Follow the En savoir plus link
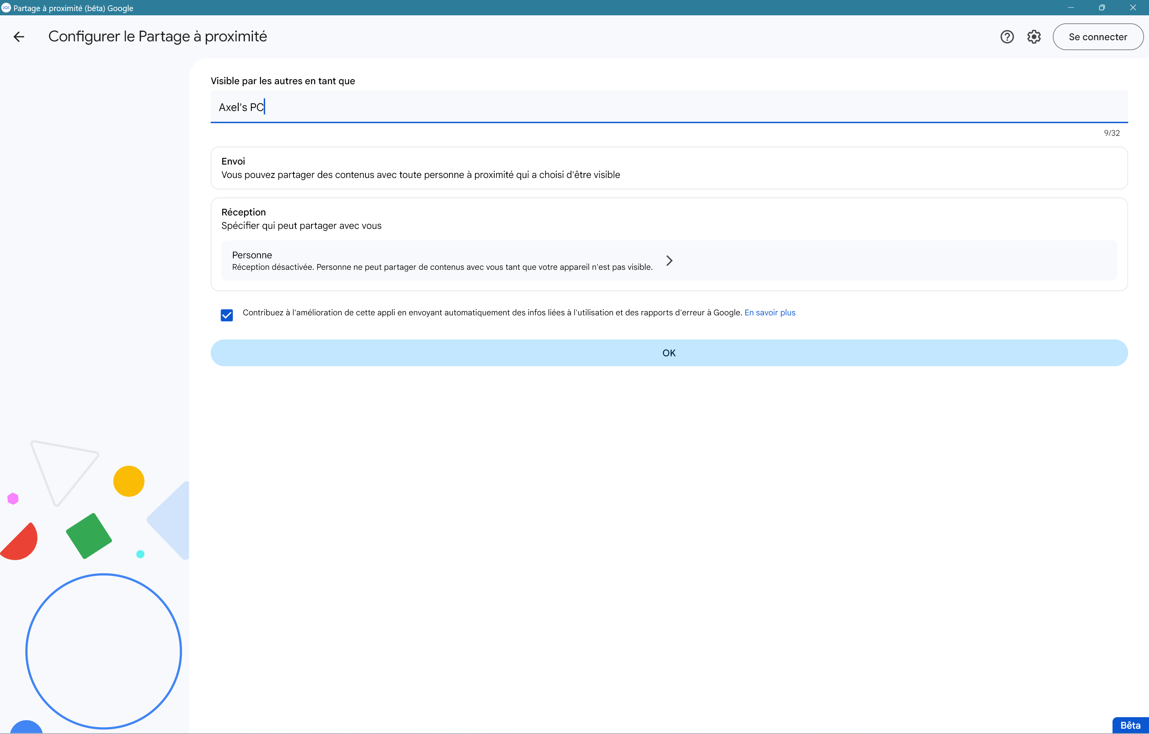Viewport: 1149px width, 734px height. [x=770, y=313]
